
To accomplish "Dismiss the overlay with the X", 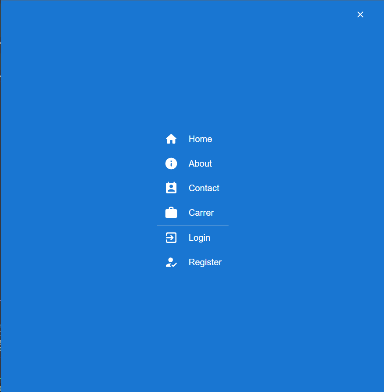I will (x=360, y=14).
